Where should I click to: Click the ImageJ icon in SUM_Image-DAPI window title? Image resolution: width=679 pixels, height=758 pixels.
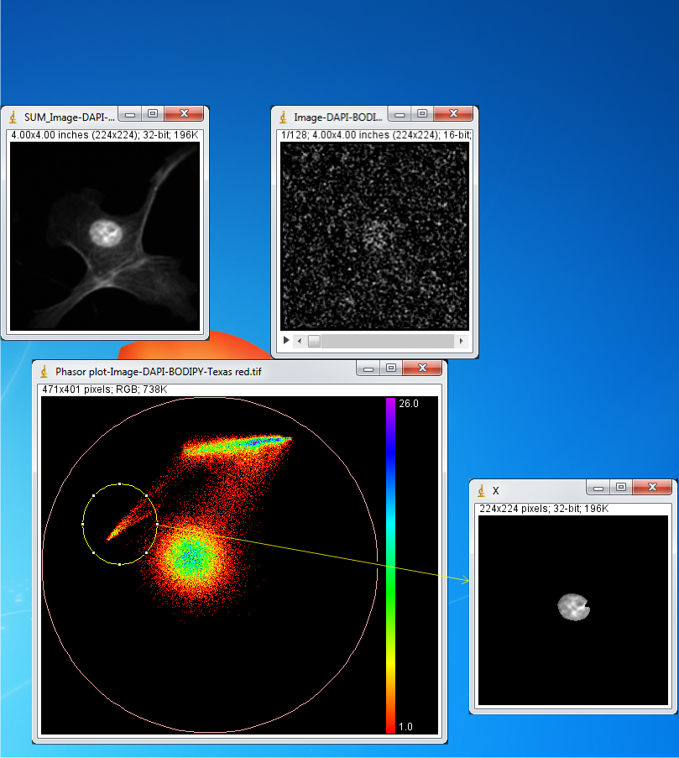(13, 117)
